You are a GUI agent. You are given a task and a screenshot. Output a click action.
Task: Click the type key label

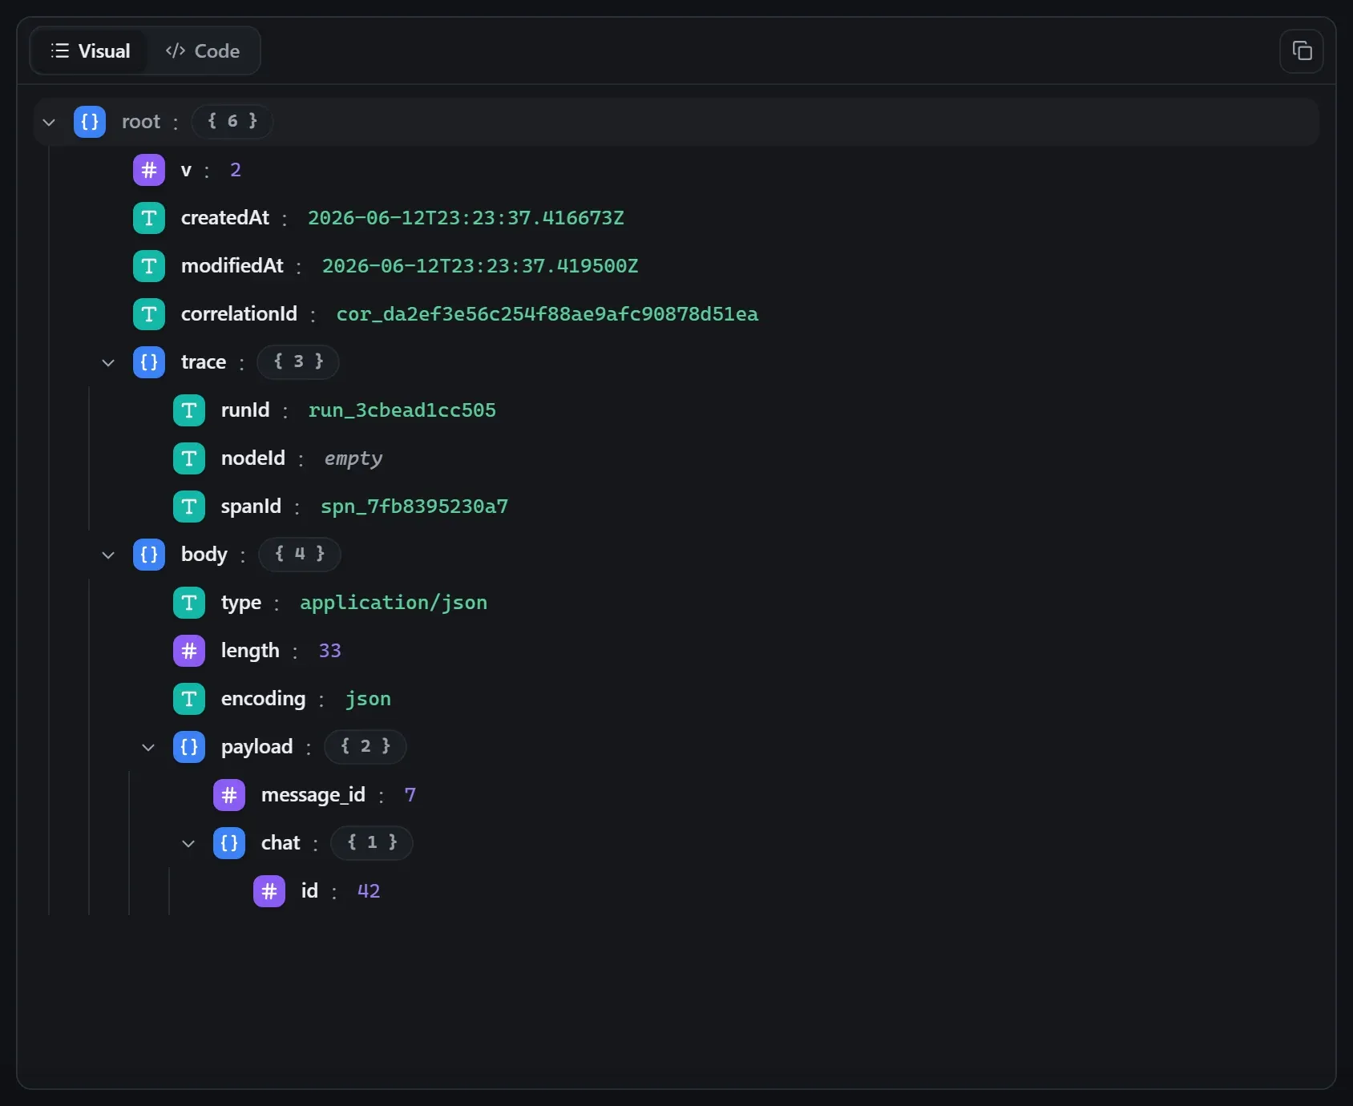[241, 603]
